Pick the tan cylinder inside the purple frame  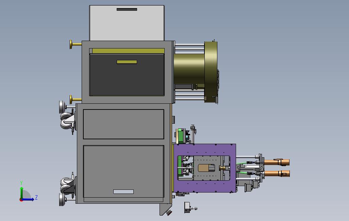click(204, 168)
